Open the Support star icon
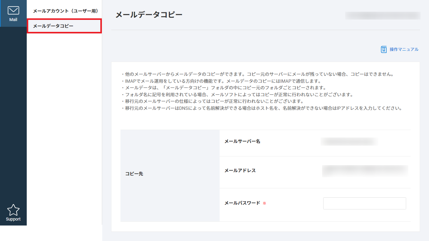This screenshot has height=241, width=429. tap(13, 210)
